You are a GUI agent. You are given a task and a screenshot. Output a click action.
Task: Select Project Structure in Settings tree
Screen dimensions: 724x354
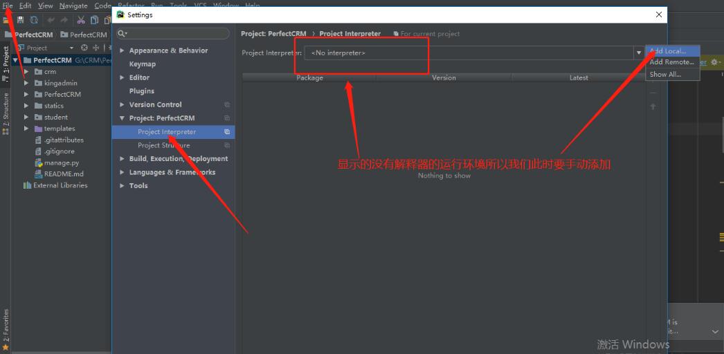tap(163, 145)
